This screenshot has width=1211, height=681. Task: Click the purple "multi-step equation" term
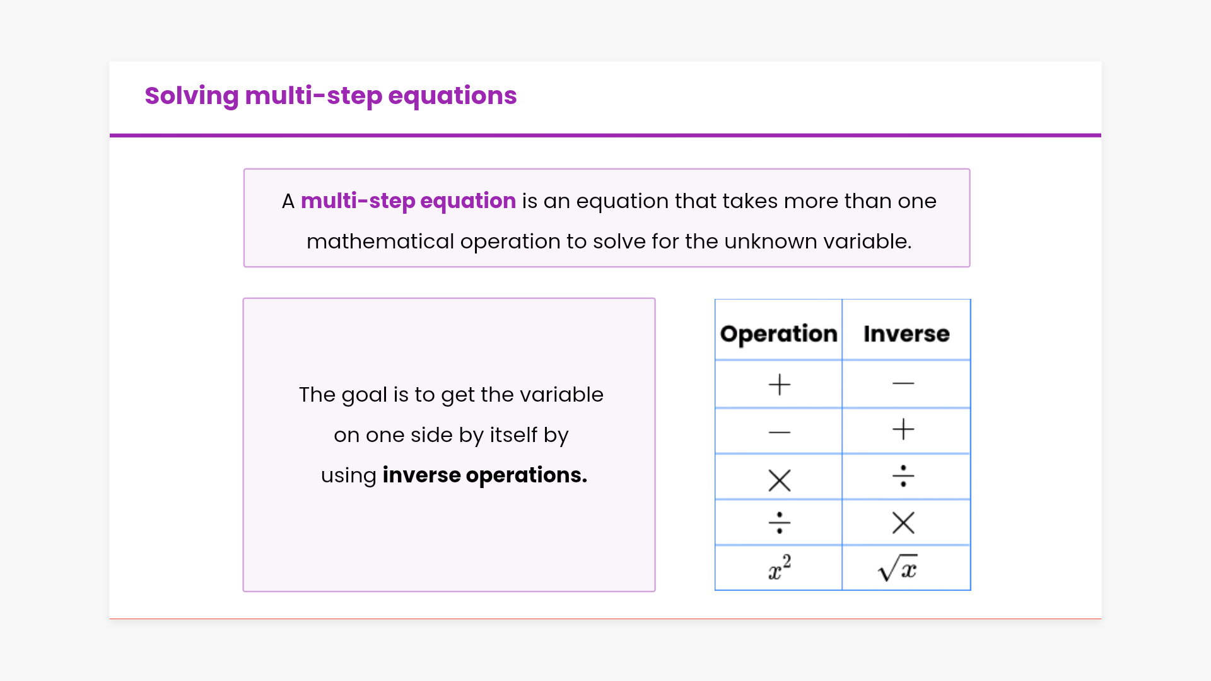pos(408,201)
